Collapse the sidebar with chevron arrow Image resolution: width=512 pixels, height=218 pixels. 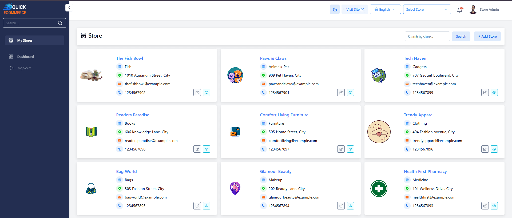click(69, 7)
